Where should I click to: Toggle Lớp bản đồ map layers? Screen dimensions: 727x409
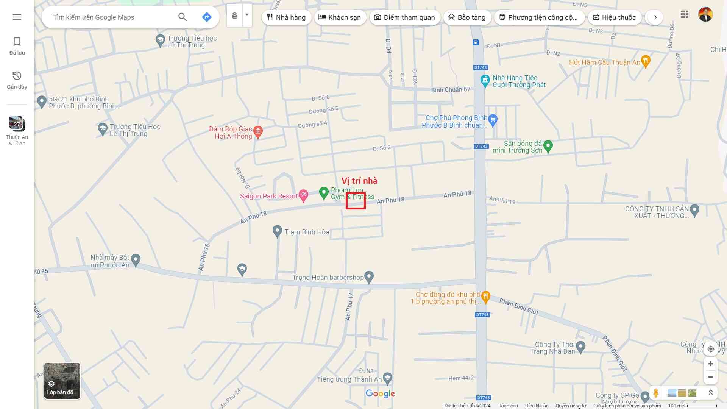pos(62,381)
